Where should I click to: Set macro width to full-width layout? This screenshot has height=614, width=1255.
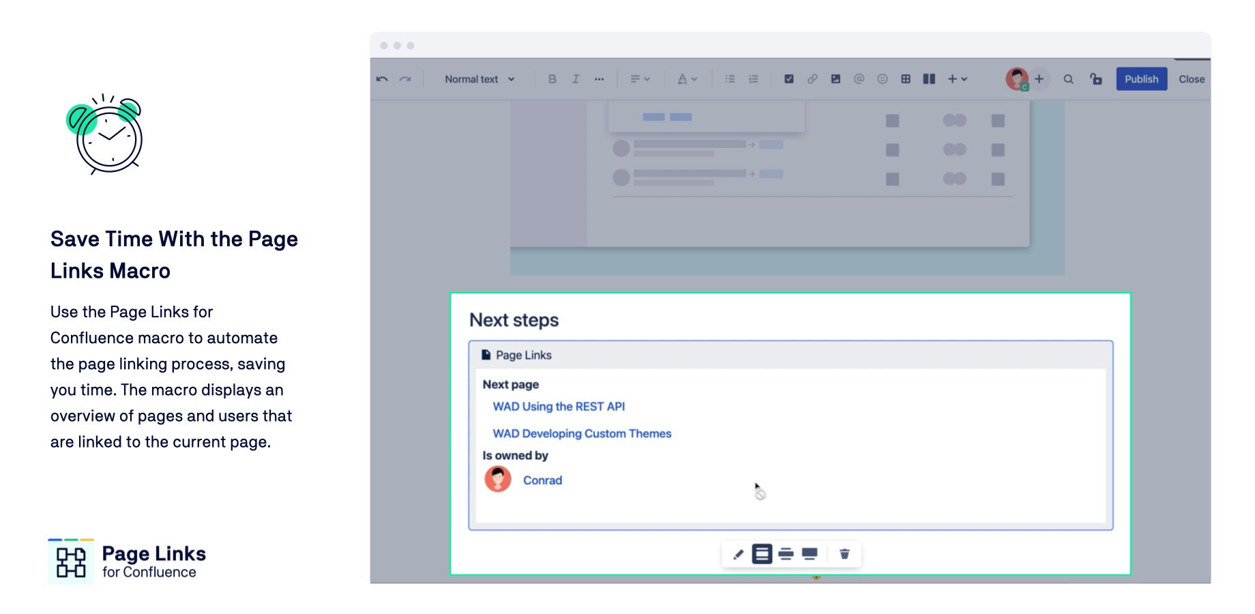click(810, 554)
